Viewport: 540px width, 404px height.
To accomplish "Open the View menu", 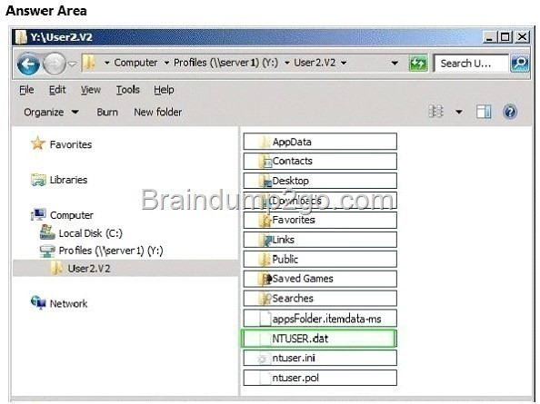I will 91,90.
